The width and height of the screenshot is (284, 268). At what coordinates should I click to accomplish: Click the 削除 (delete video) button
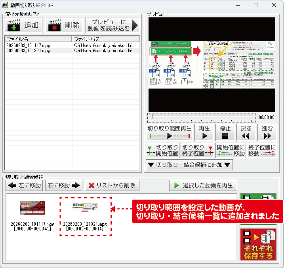pos(64,26)
